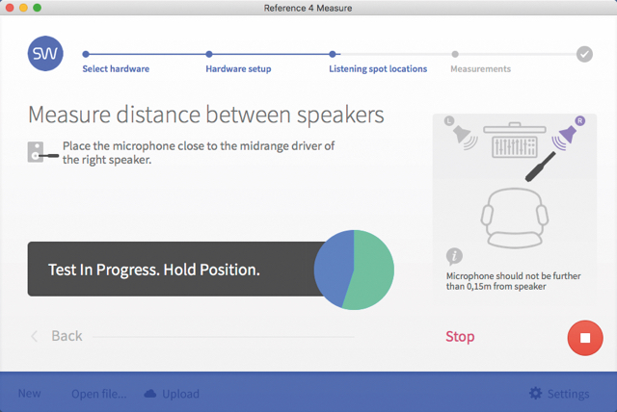The width and height of the screenshot is (617, 412).
Task: Jump to the Measurements step
Action: [x=480, y=68]
